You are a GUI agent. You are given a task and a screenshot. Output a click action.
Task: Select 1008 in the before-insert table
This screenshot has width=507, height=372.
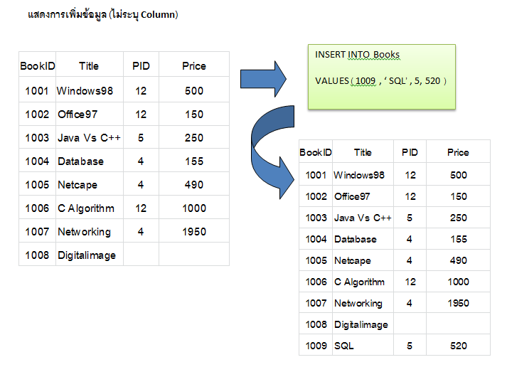[x=37, y=255]
